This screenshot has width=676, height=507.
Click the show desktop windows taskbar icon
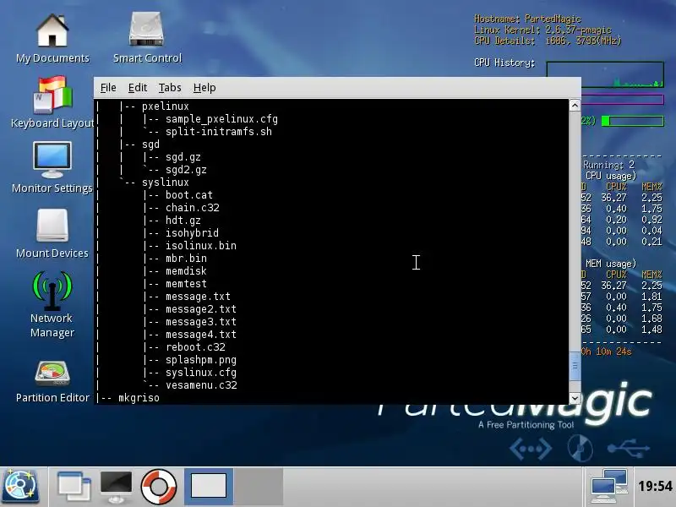74,487
